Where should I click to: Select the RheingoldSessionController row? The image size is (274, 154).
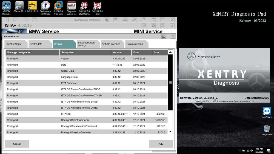click(x=87, y=132)
